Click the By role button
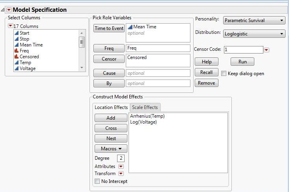 click(x=109, y=83)
